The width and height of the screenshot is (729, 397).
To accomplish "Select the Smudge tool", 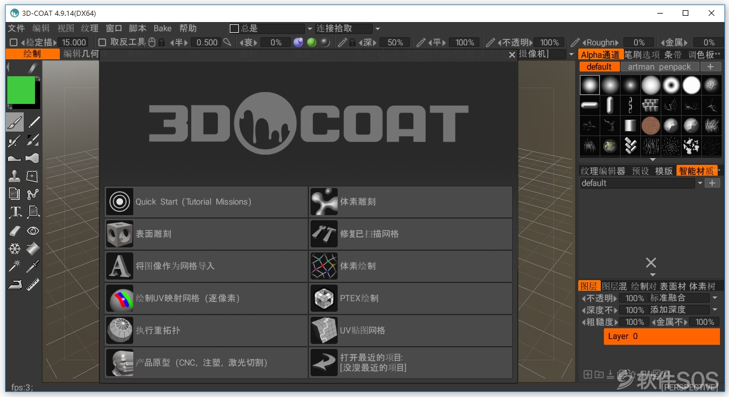I will coord(33,158).
